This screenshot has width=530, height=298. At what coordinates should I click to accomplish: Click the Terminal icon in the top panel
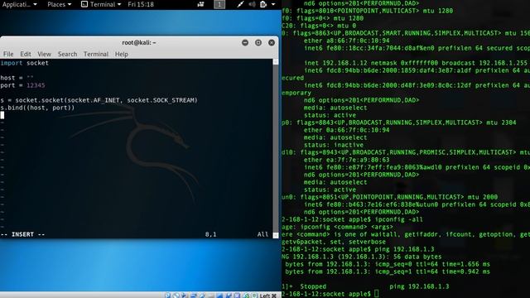tap(84, 4)
